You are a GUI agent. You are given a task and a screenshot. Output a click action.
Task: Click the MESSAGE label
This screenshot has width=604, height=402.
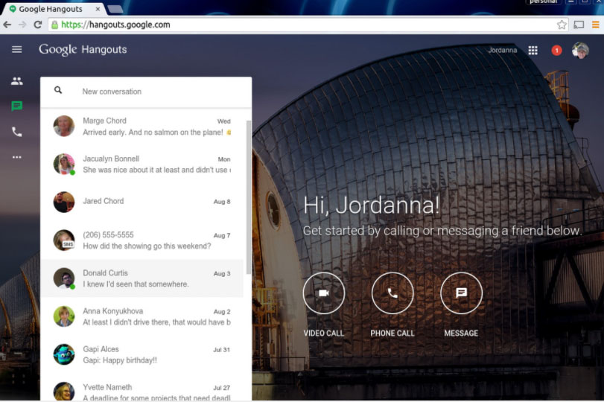tap(461, 333)
